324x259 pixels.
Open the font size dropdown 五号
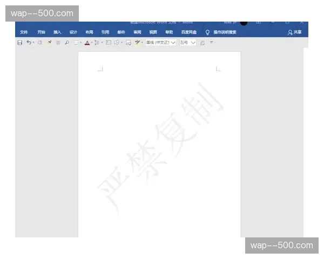(187, 42)
